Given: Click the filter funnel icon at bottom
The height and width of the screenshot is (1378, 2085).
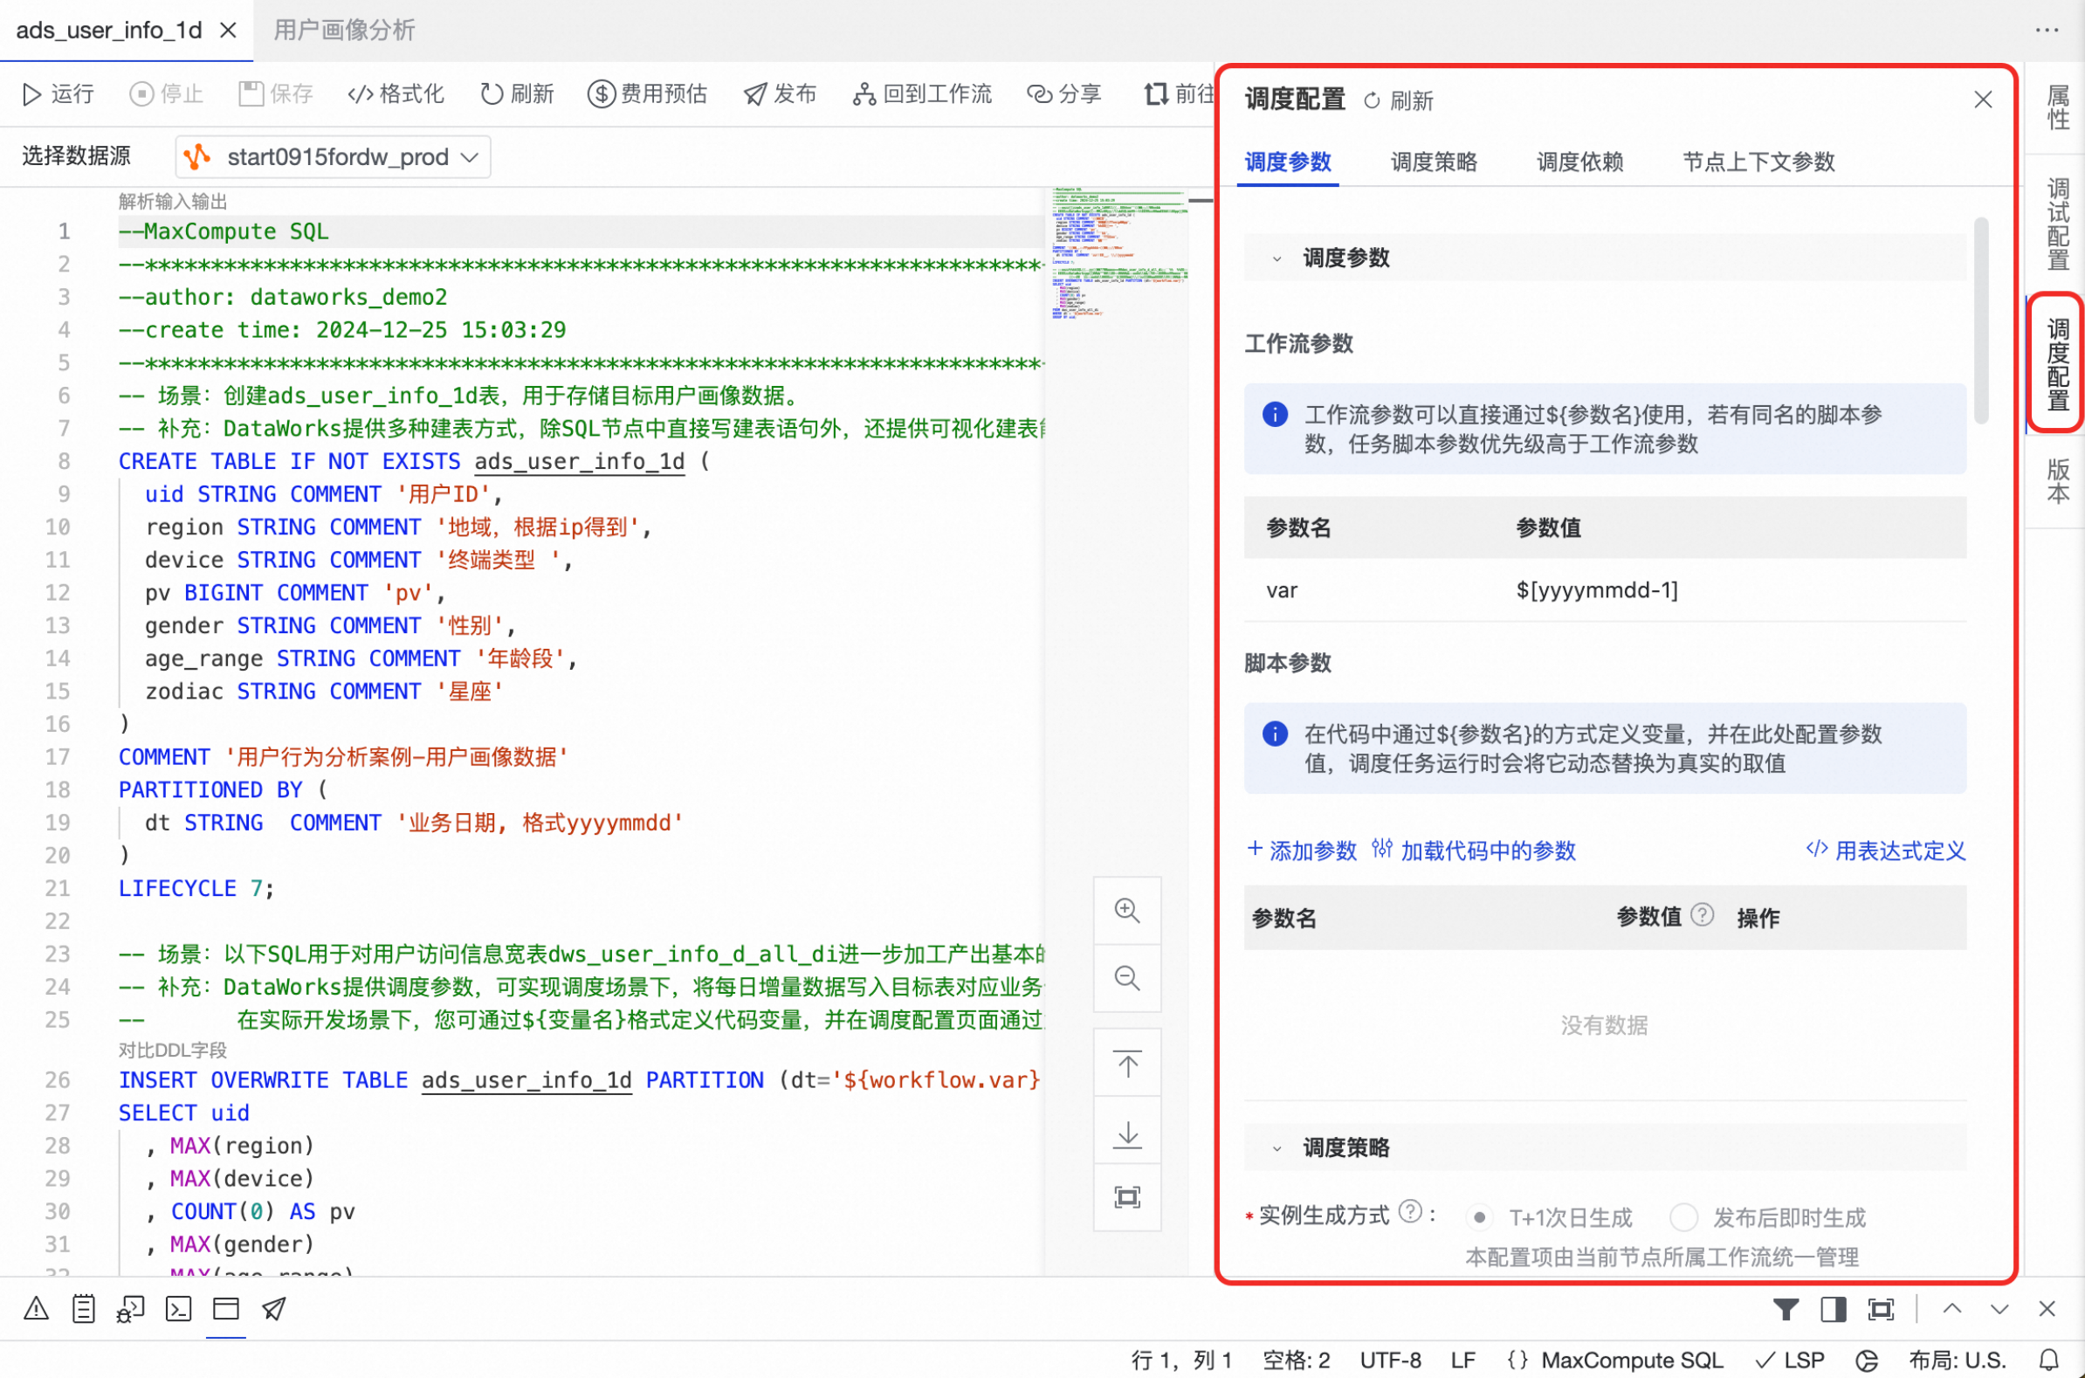Looking at the screenshot, I should pos(1785,1310).
